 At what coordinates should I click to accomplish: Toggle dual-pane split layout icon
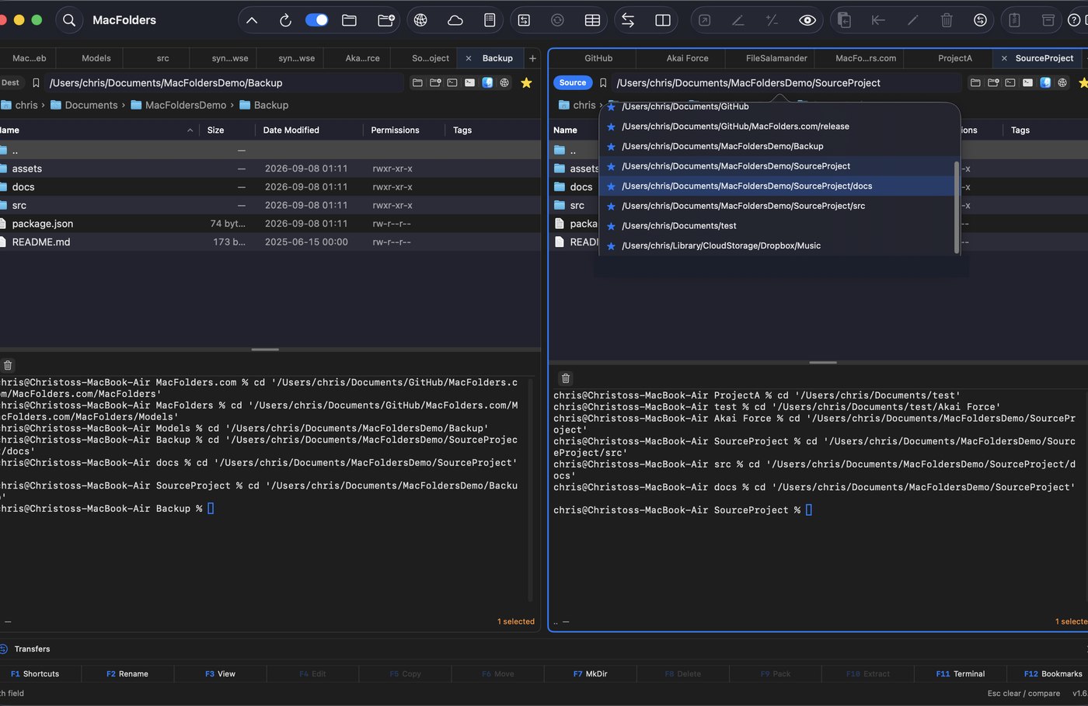click(x=663, y=20)
